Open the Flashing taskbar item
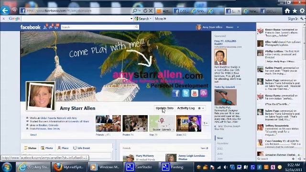This screenshot has height=172, width=306. [176, 167]
